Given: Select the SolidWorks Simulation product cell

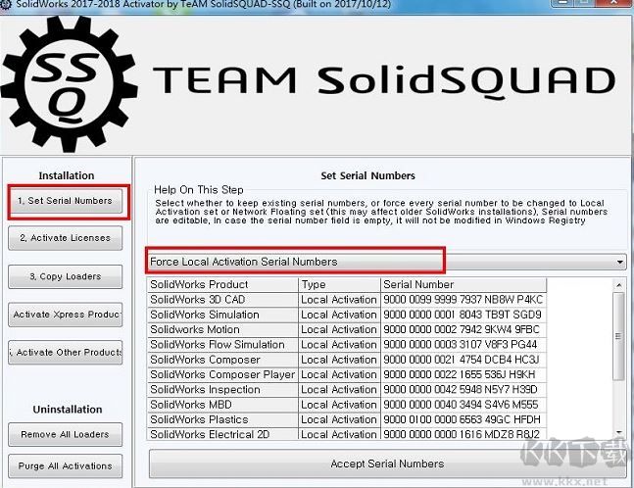Looking at the screenshot, I should [222, 315].
